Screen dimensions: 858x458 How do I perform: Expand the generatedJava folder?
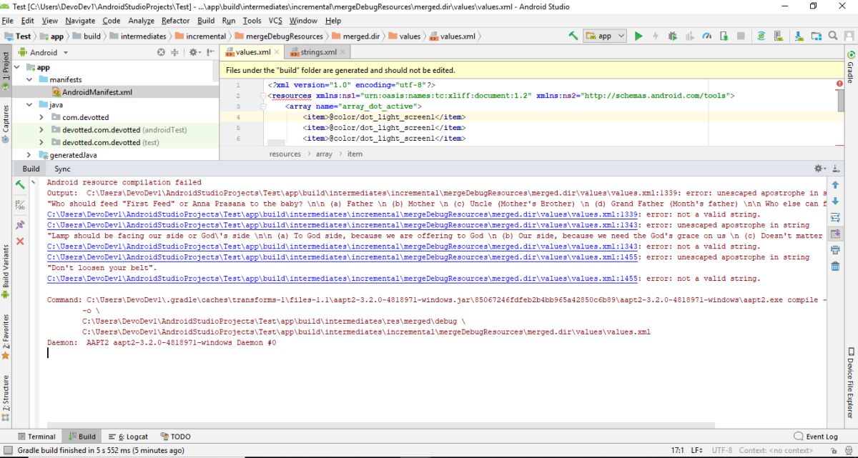(29, 155)
